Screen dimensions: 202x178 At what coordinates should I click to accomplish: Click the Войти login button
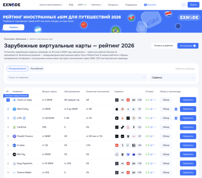(x=193, y=5)
